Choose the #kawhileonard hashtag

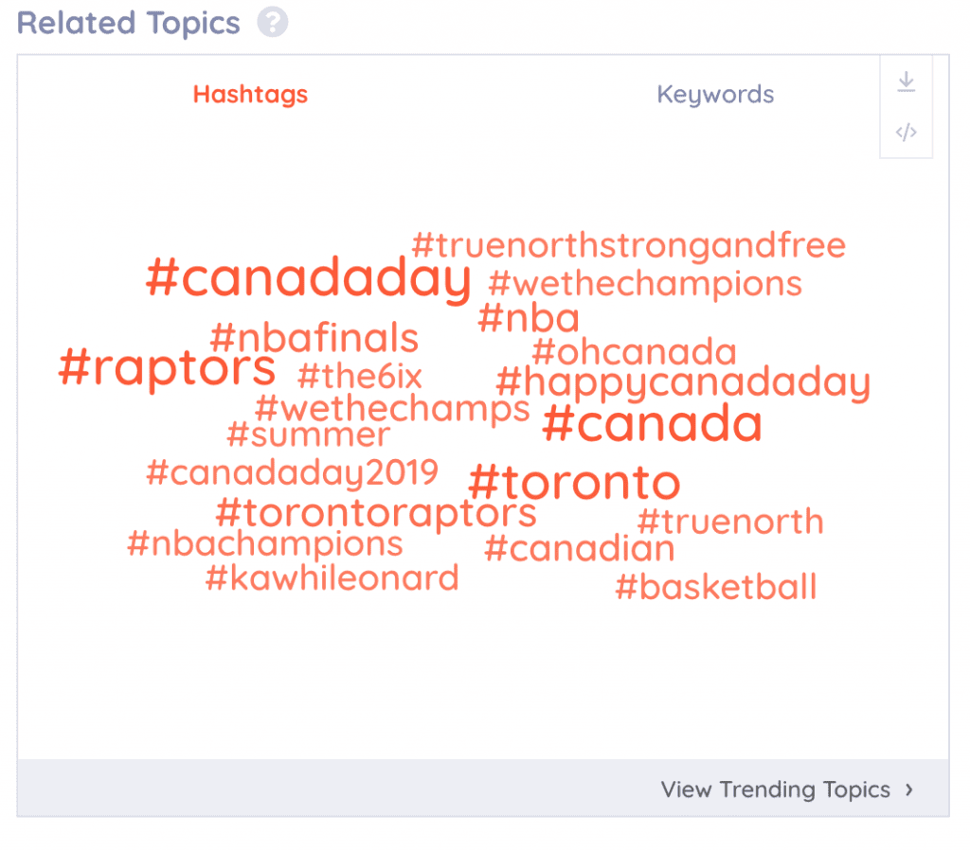[x=332, y=578]
